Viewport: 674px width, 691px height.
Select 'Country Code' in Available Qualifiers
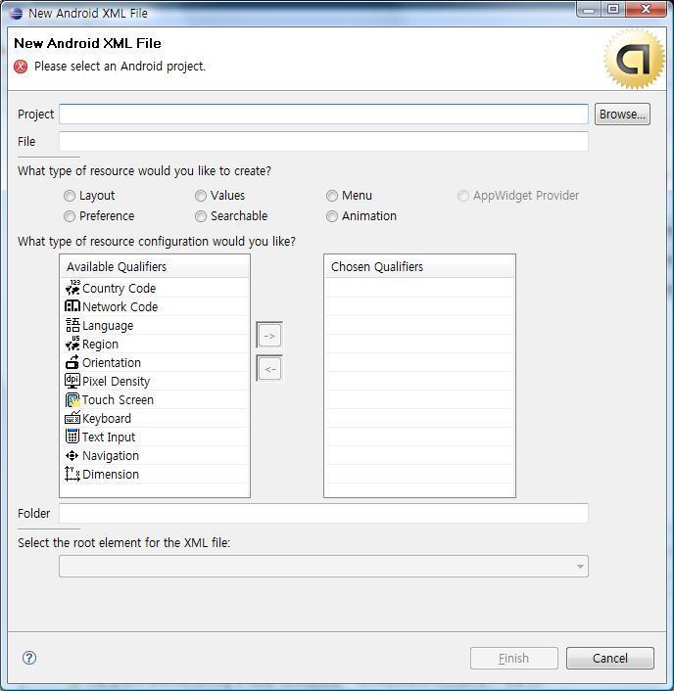(155, 288)
